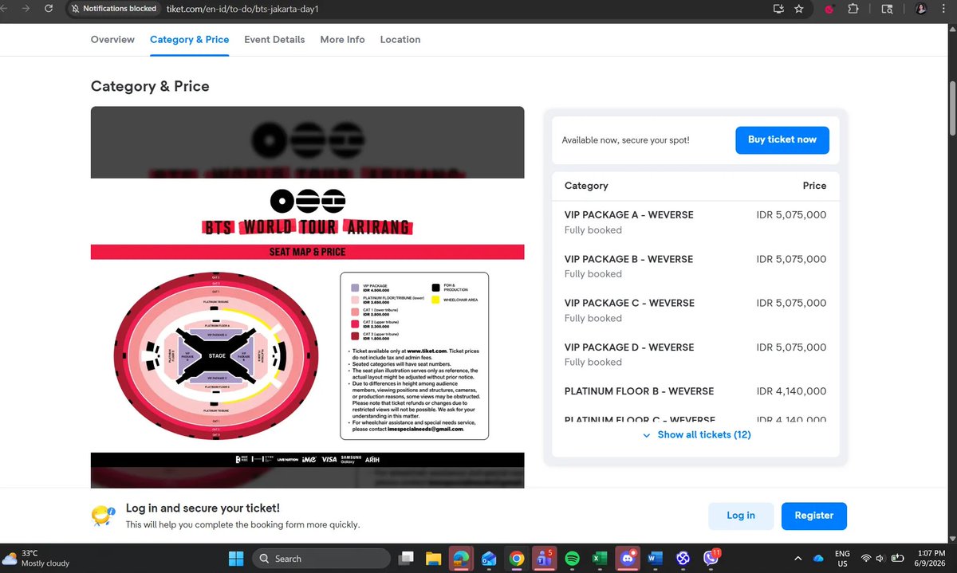Go to Event Details tab

click(x=274, y=39)
